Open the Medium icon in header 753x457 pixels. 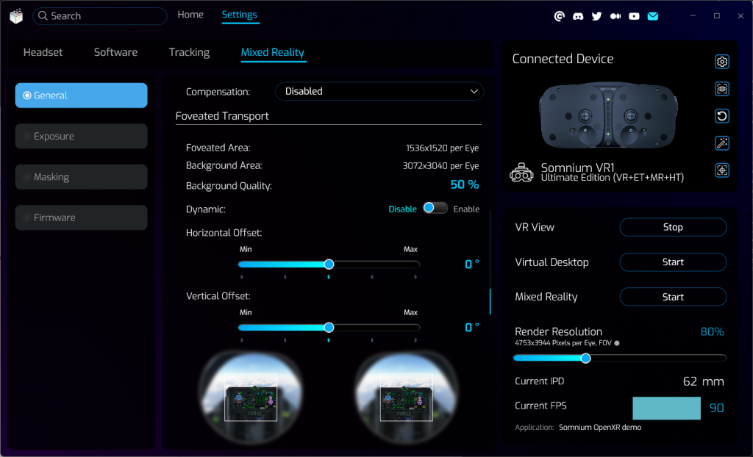click(615, 16)
